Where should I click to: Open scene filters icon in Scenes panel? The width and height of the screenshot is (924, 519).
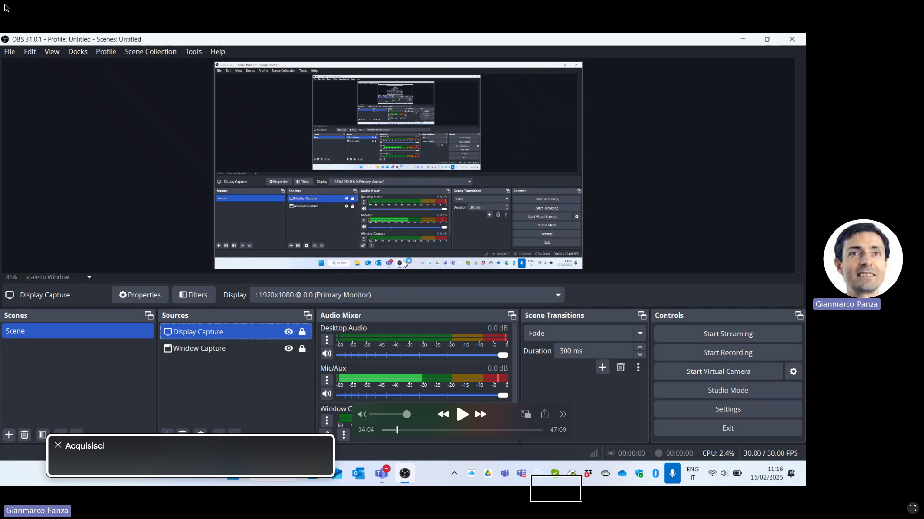[x=42, y=435]
